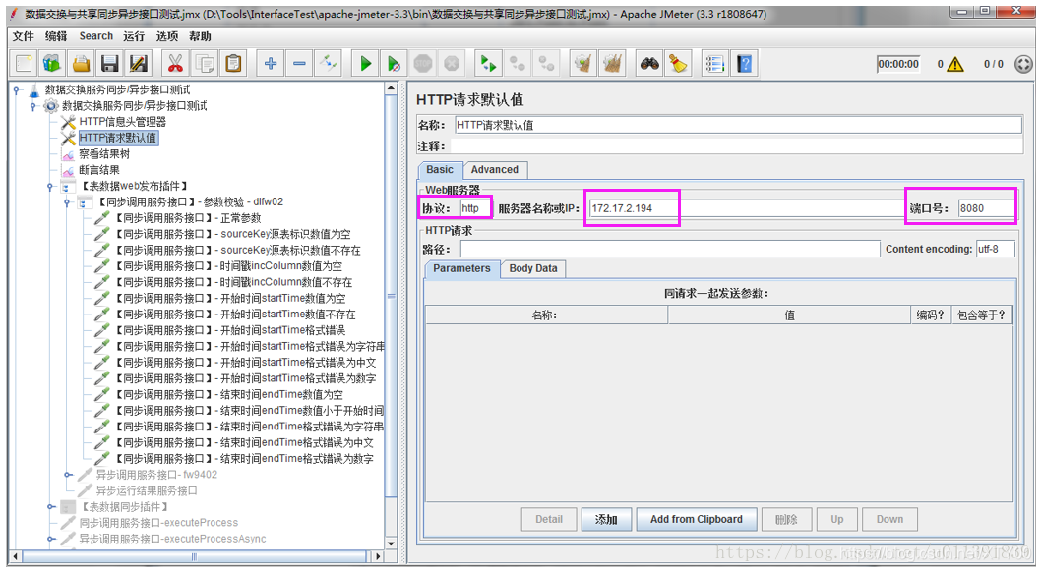Screen dimensions: 1041x572
Task: Click the Clear All brooms icon
Action: (612, 64)
